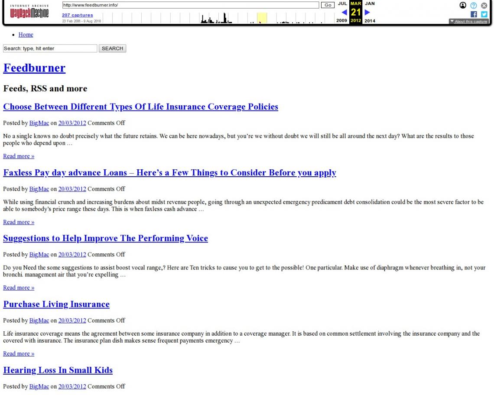Click the 'Feeds, RSS and more' tagline
This screenshot has height=395, width=494.
coord(45,88)
